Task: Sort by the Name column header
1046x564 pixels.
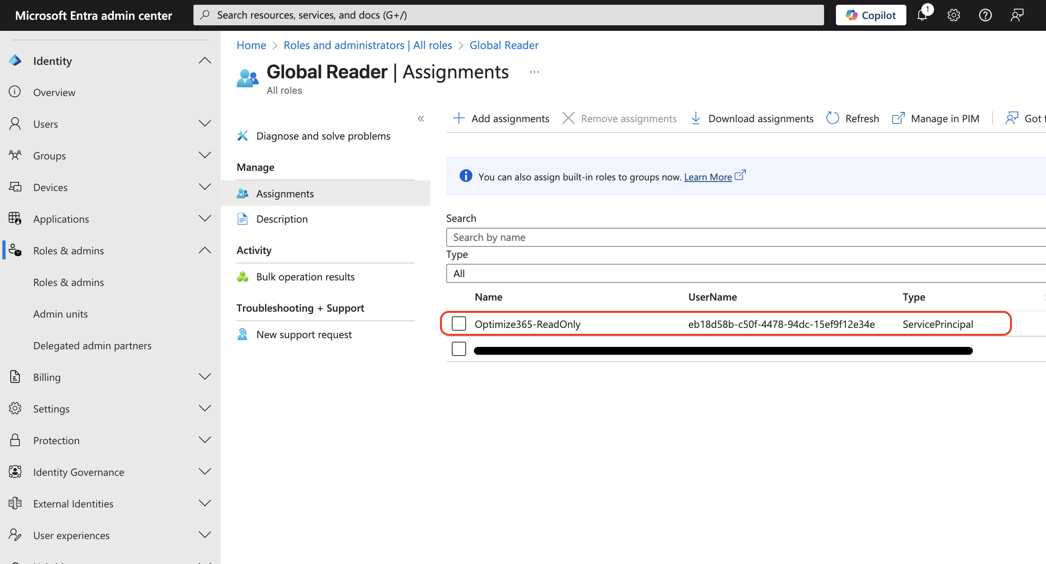Action: point(489,297)
